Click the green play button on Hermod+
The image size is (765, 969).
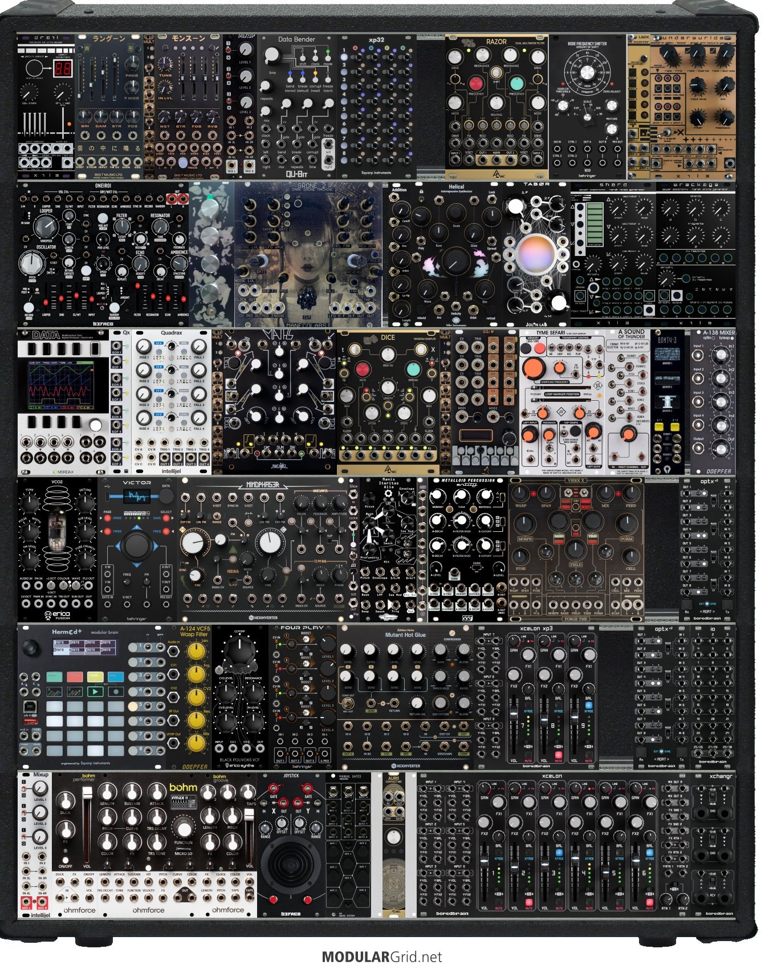pos(95,692)
